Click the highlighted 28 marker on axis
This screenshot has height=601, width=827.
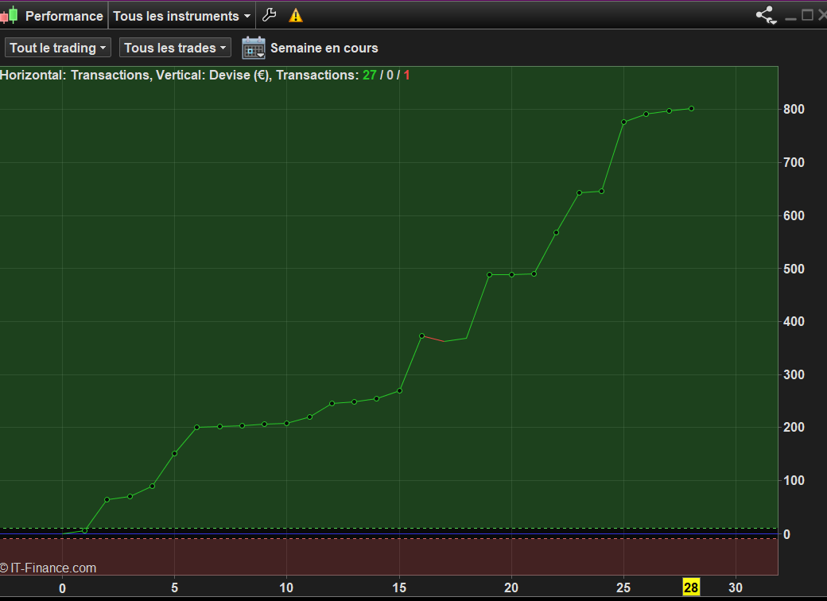coord(691,587)
